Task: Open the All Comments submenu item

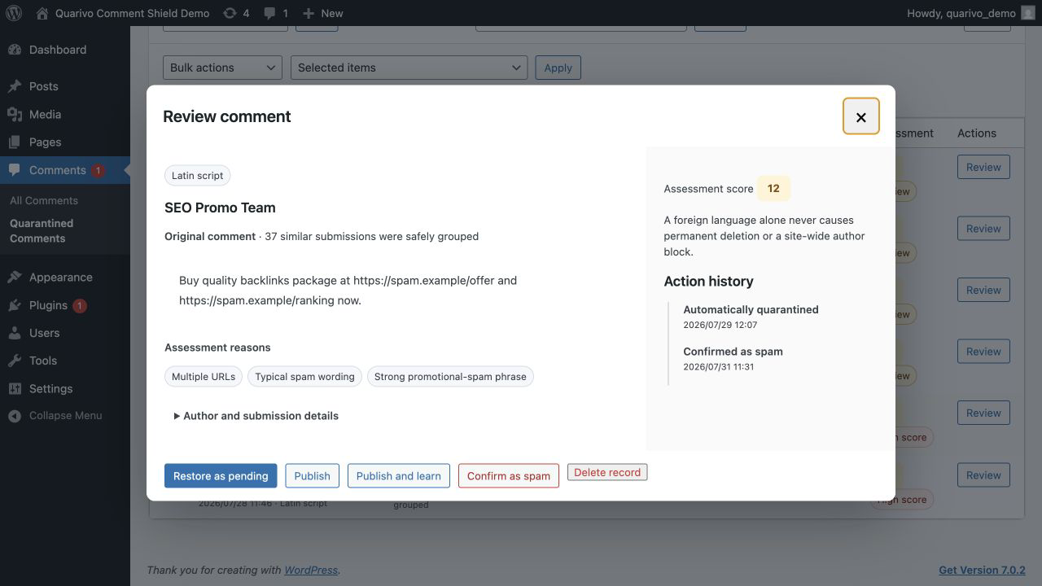Action: (x=44, y=200)
